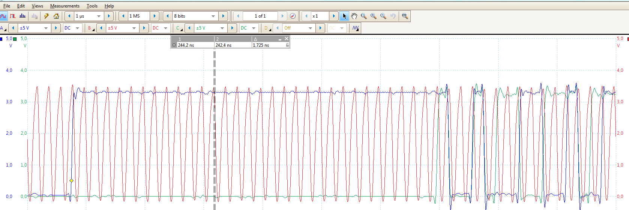Minimize the ruler legend box
This screenshot has width=629, height=210.
click(x=280, y=39)
